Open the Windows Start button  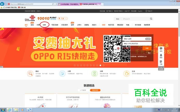[3, 110]
